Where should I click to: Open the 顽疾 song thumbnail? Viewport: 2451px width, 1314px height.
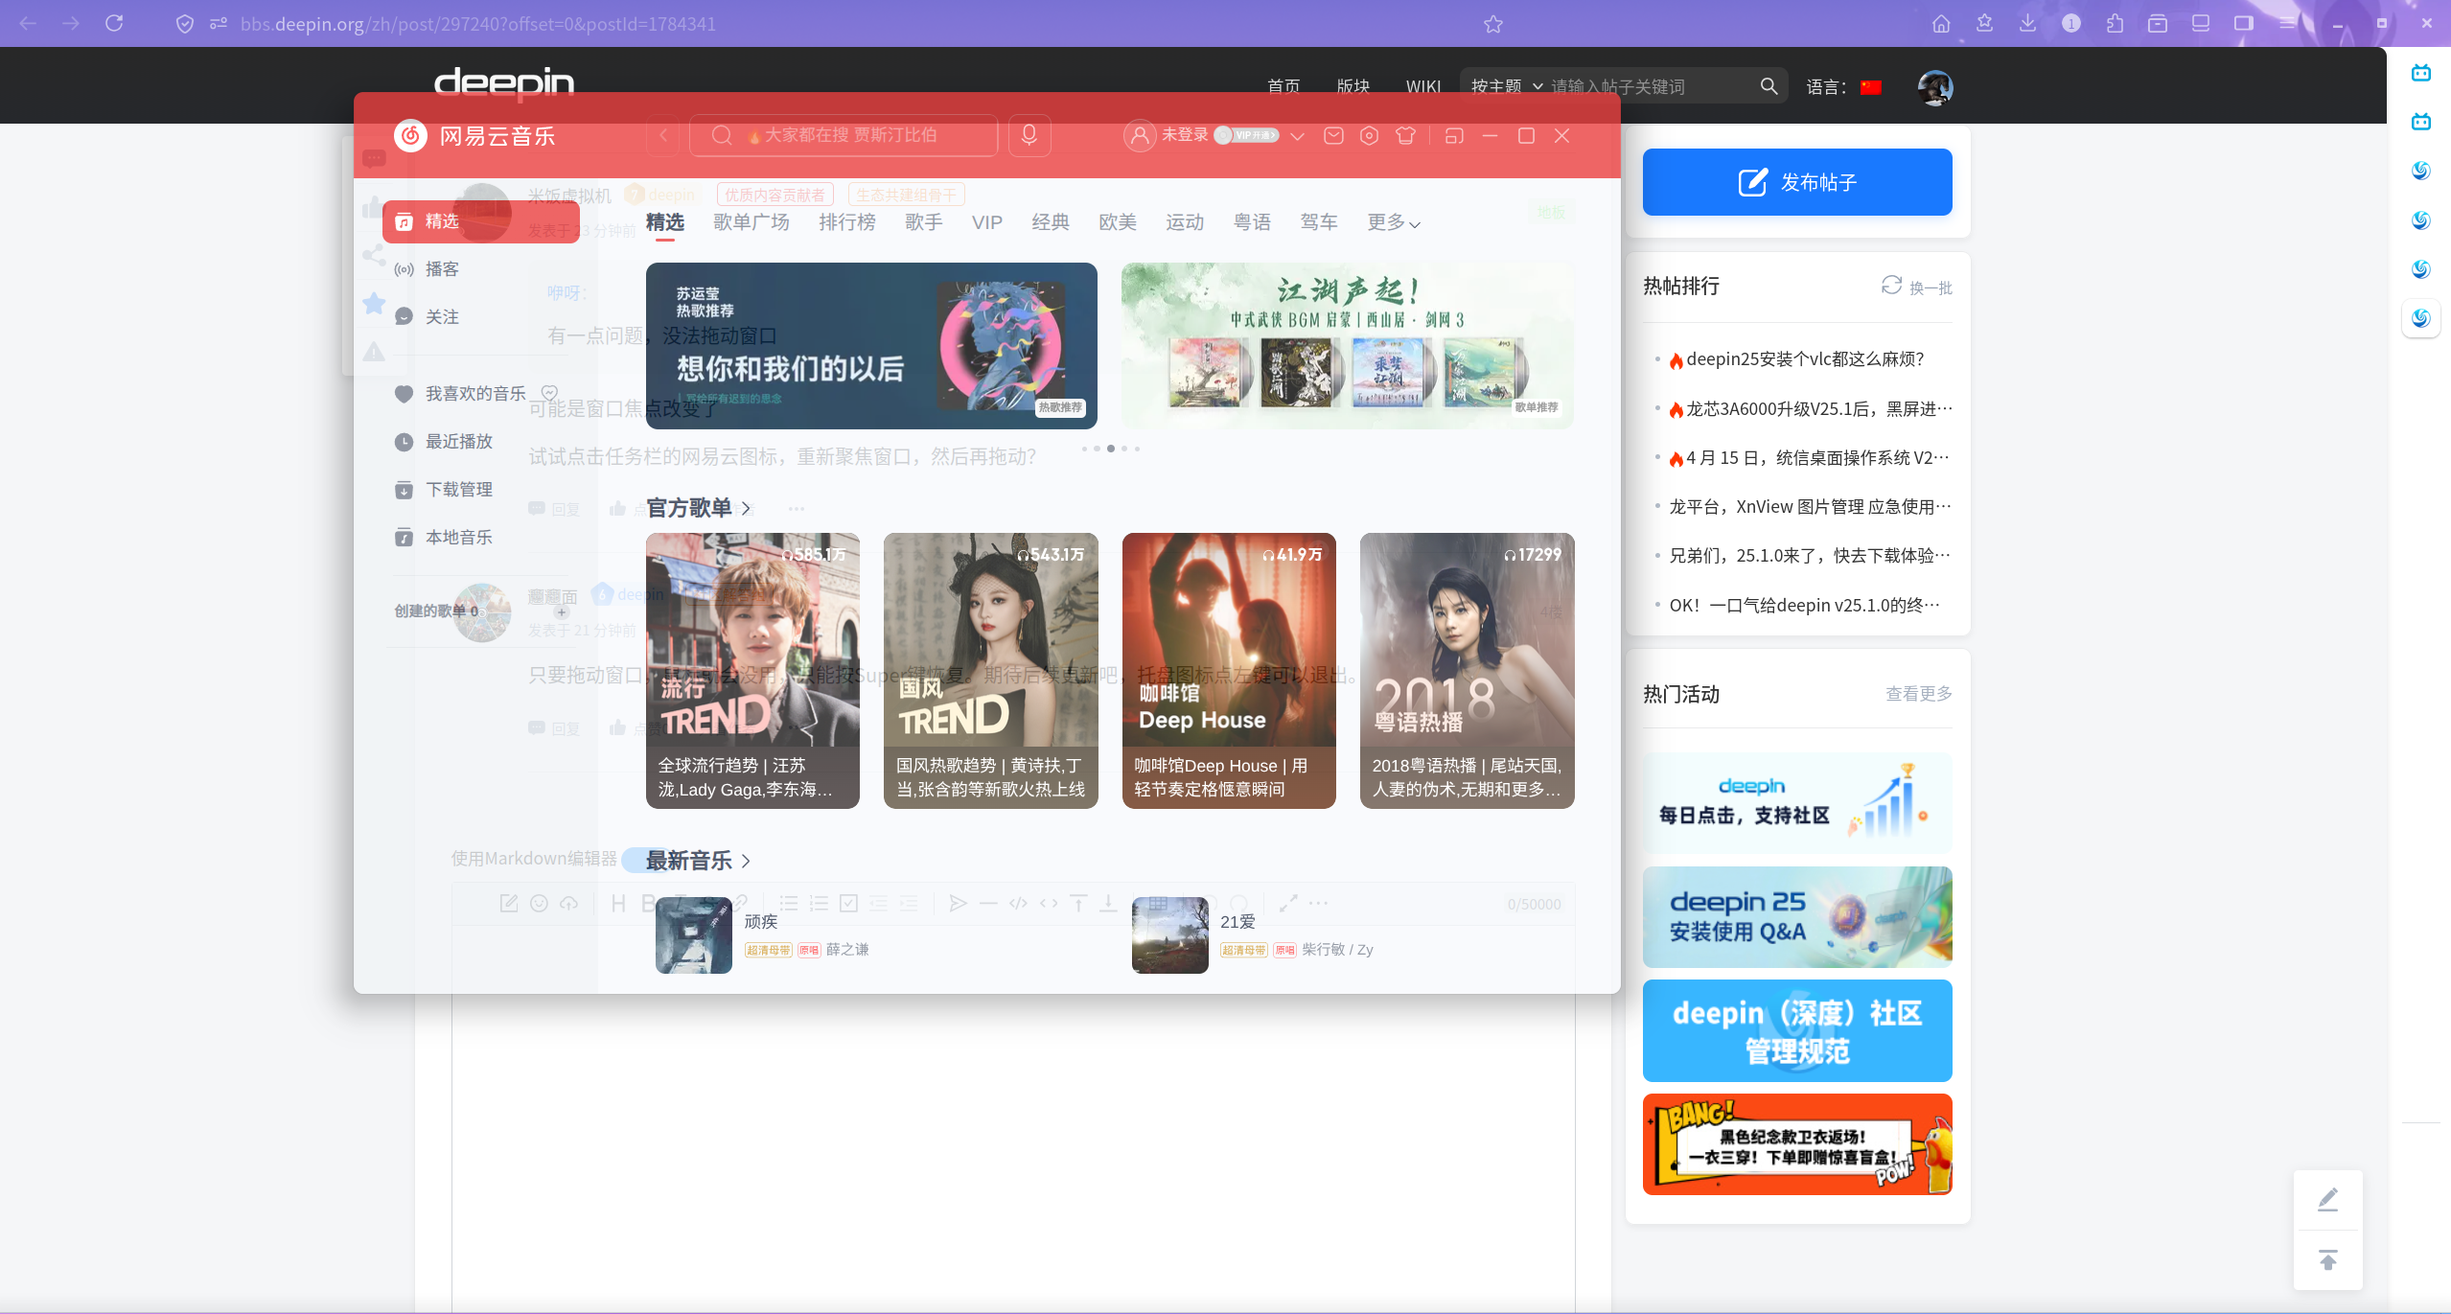(x=692, y=935)
